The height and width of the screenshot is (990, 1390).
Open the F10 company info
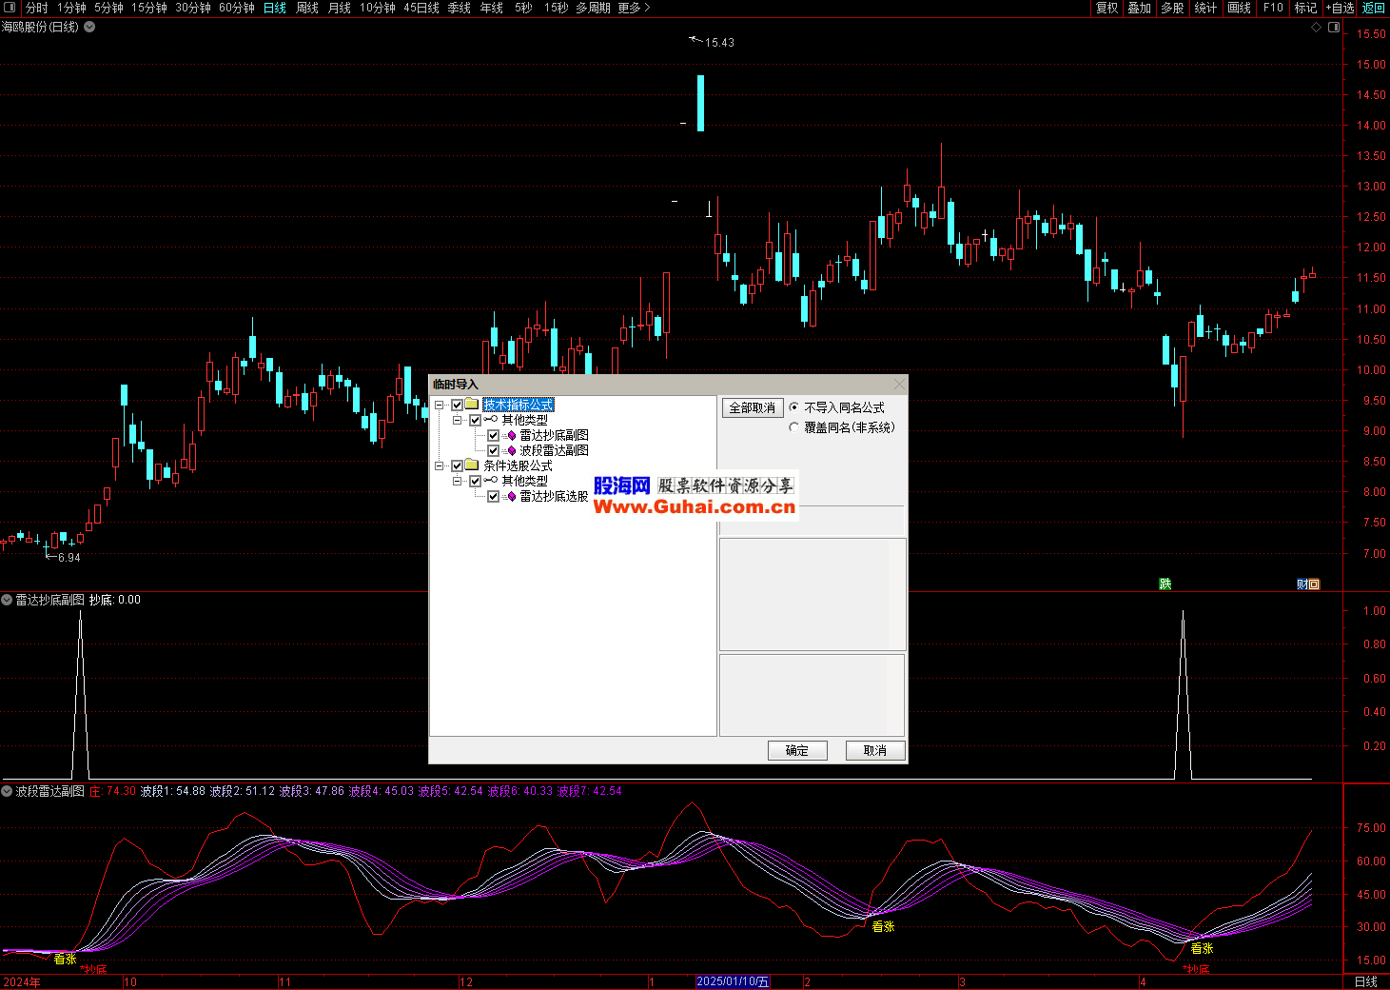pyautogui.click(x=1273, y=8)
